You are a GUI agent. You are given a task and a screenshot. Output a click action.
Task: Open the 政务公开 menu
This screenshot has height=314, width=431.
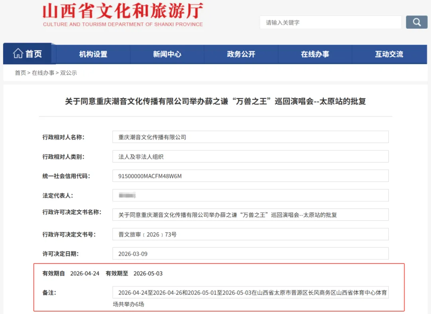click(241, 54)
